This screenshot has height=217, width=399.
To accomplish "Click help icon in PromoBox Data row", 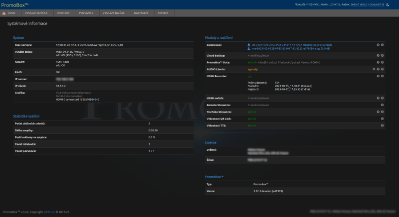I will coord(378,62).
